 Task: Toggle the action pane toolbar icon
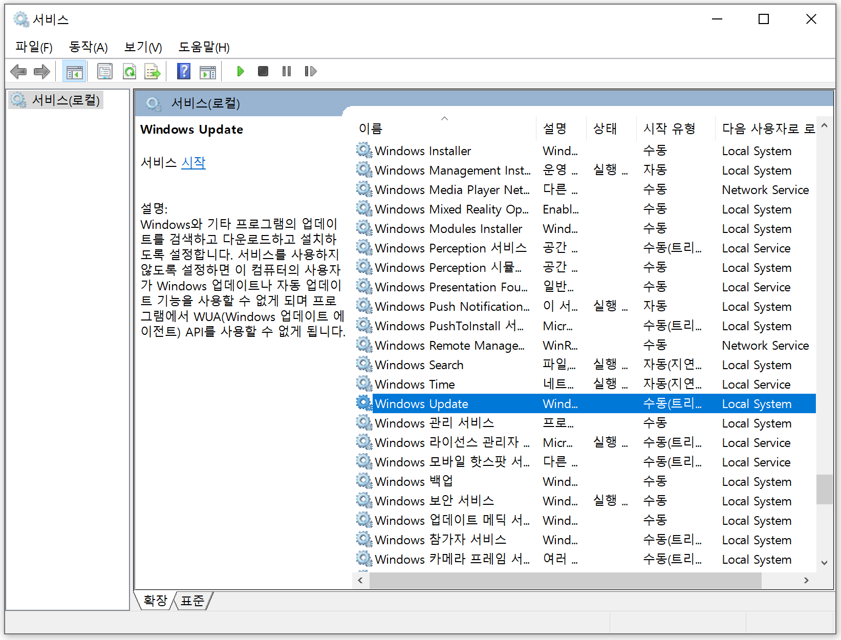pyautogui.click(x=208, y=71)
